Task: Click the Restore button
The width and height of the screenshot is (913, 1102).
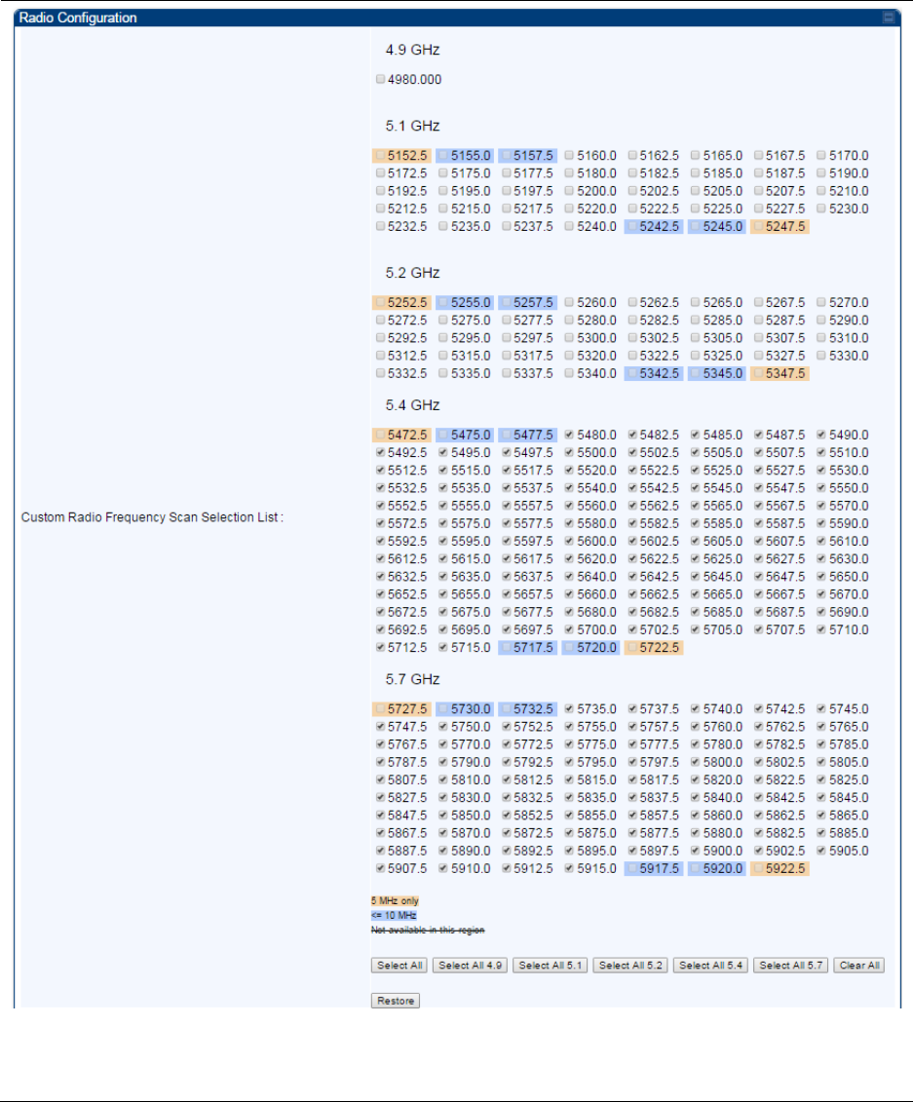Action: pyautogui.click(x=396, y=1001)
